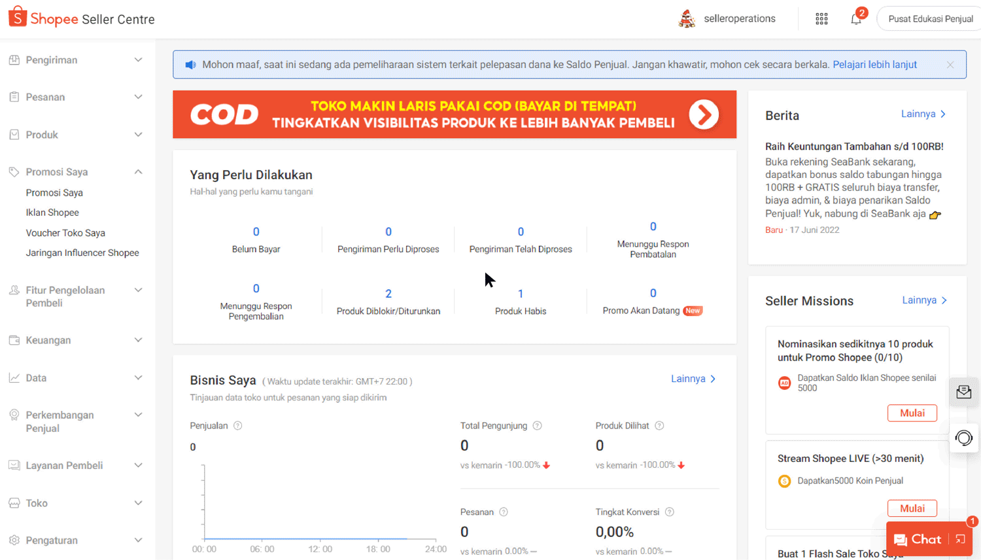Open the apps grid menu icon

(x=821, y=19)
